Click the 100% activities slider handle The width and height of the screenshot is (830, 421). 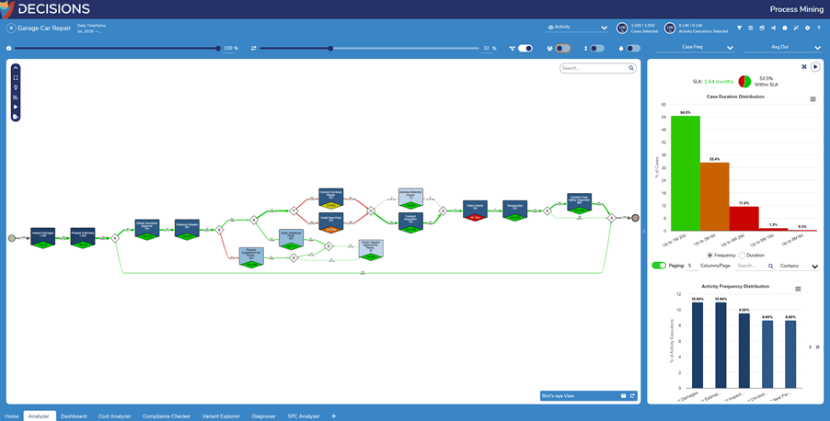(218, 48)
